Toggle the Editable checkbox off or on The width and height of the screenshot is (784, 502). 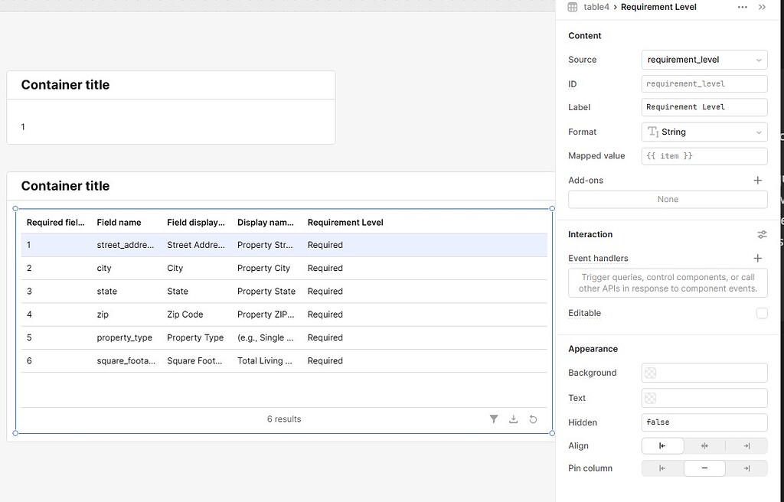tap(763, 313)
